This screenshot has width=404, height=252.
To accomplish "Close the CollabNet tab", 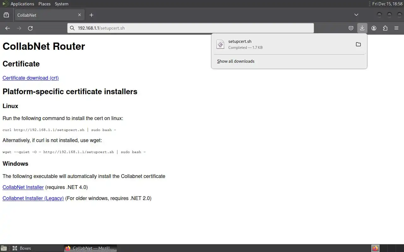I will [80, 15].
